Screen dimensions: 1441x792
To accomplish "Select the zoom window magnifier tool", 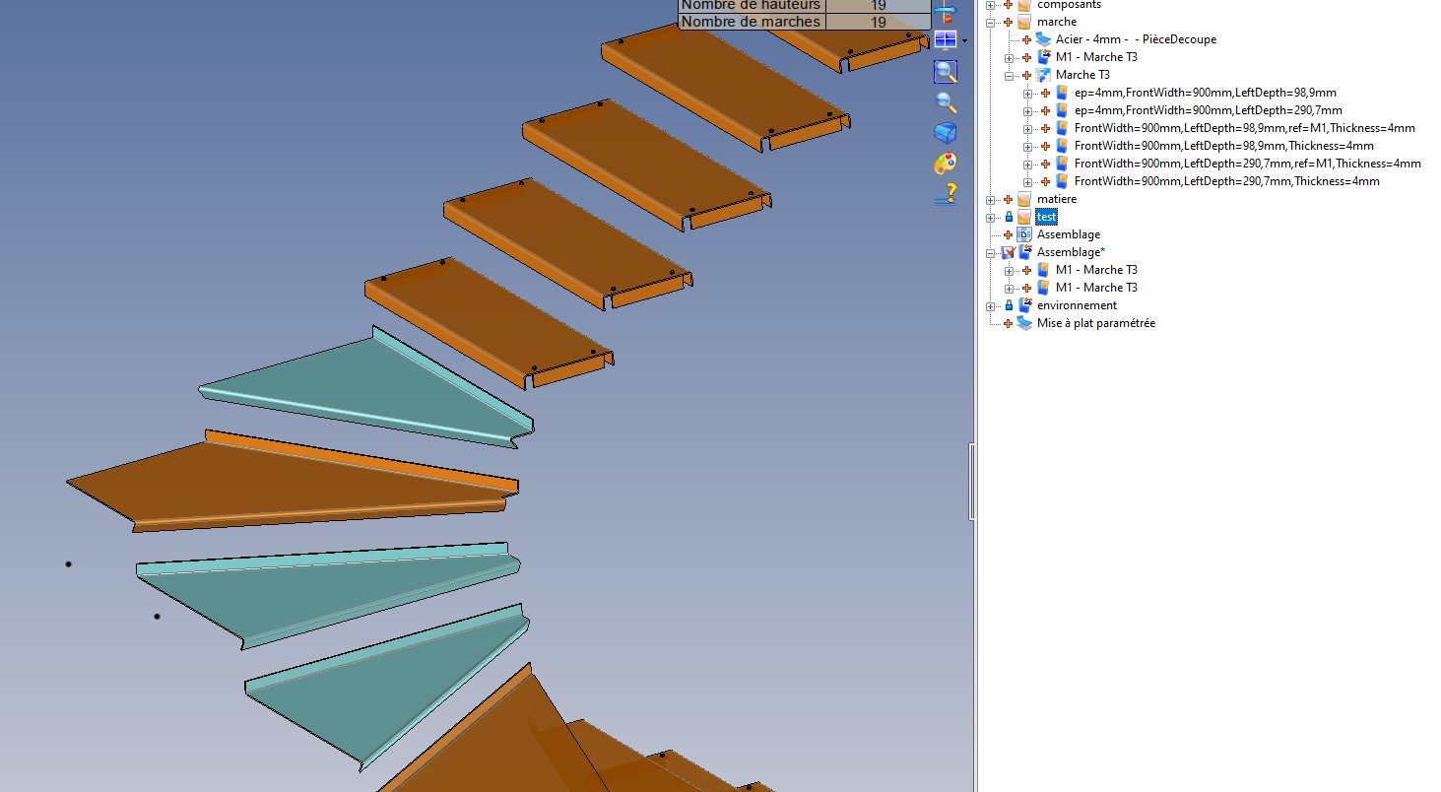I will tap(945, 71).
